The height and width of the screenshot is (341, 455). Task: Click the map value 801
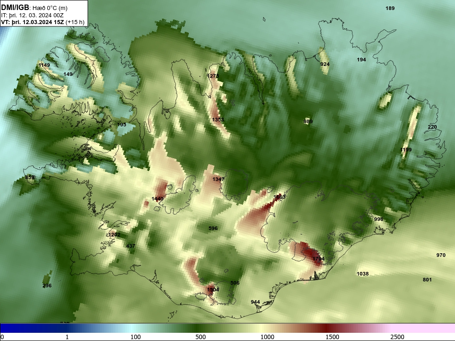coord(427,280)
